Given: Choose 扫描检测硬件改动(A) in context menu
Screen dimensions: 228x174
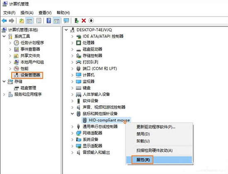Looking at the screenshot, I should pyautogui.click(x=159, y=150).
